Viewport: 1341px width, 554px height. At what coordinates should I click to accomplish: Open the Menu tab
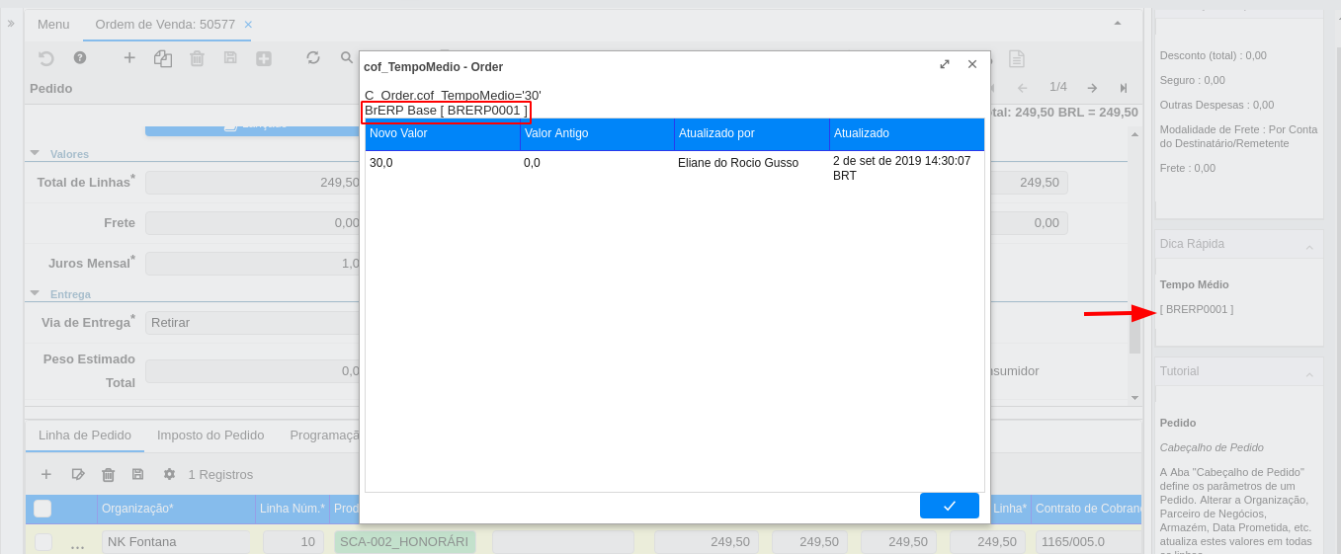click(x=53, y=24)
